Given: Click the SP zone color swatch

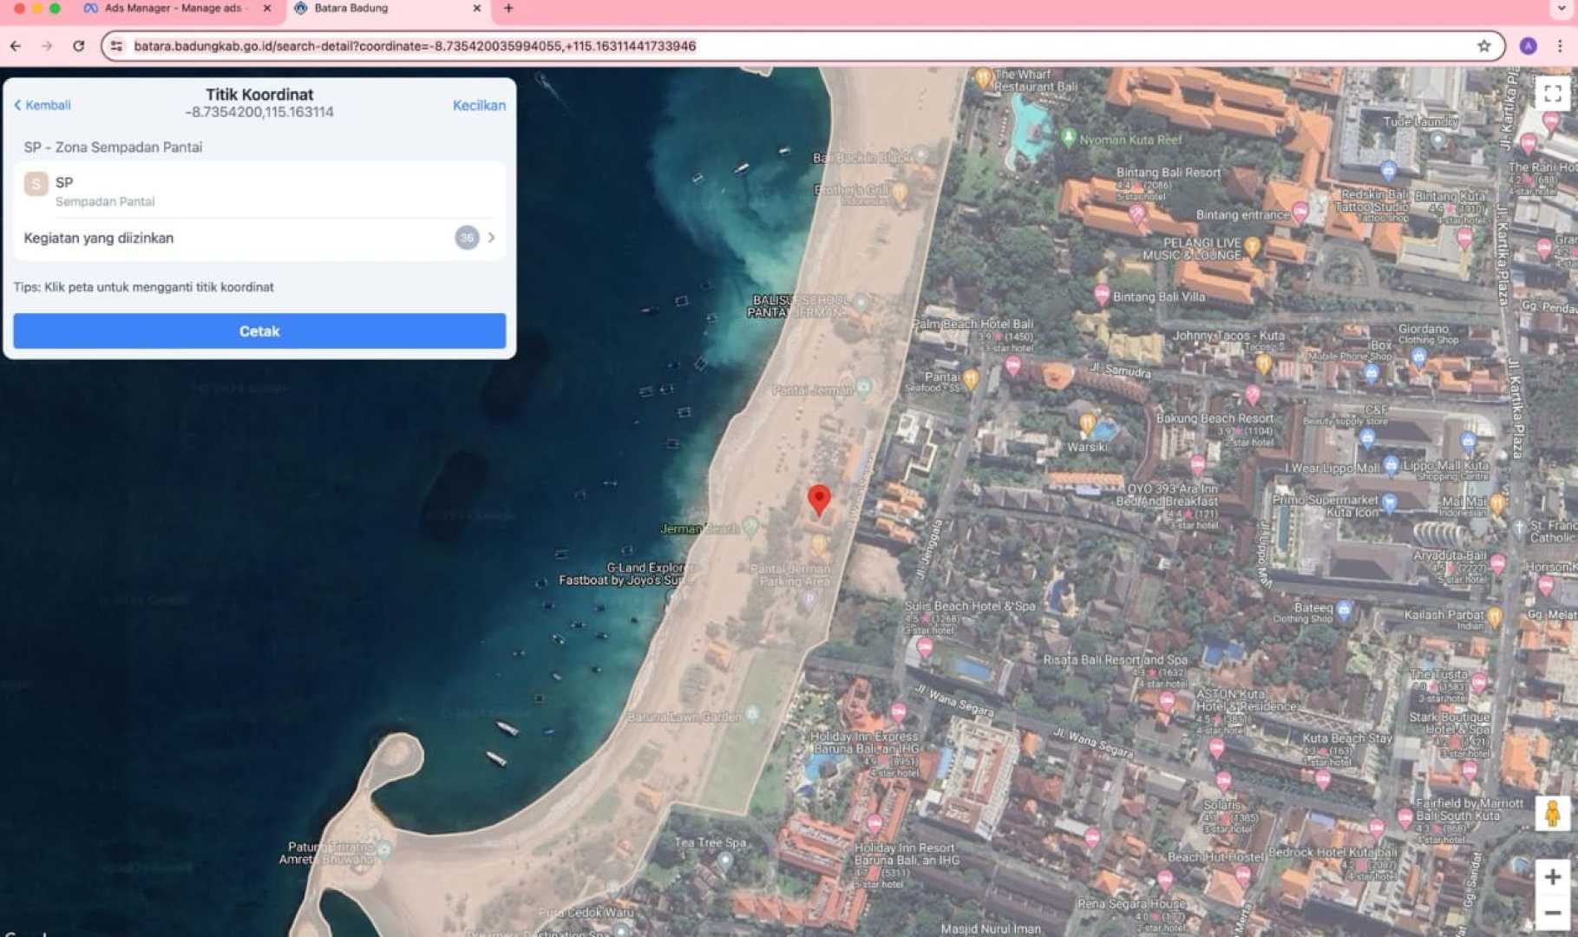Looking at the screenshot, I should 36,183.
